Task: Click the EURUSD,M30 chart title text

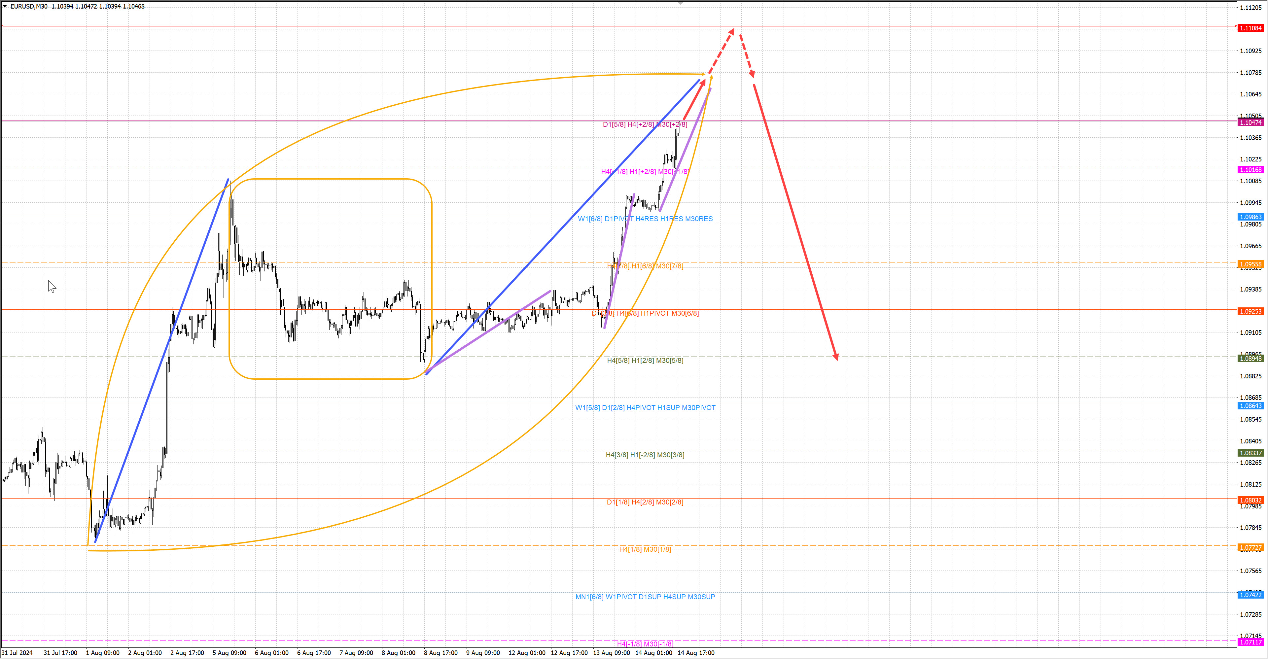Action: [28, 6]
